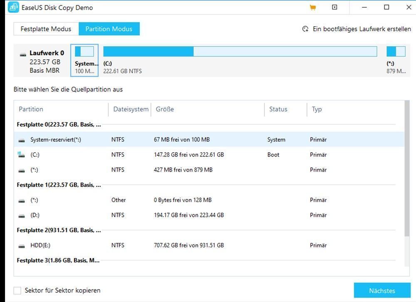The height and width of the screenshot is (302, 416).
Task: Click drive icon of 128 MB Other partition
Action: 22,201
